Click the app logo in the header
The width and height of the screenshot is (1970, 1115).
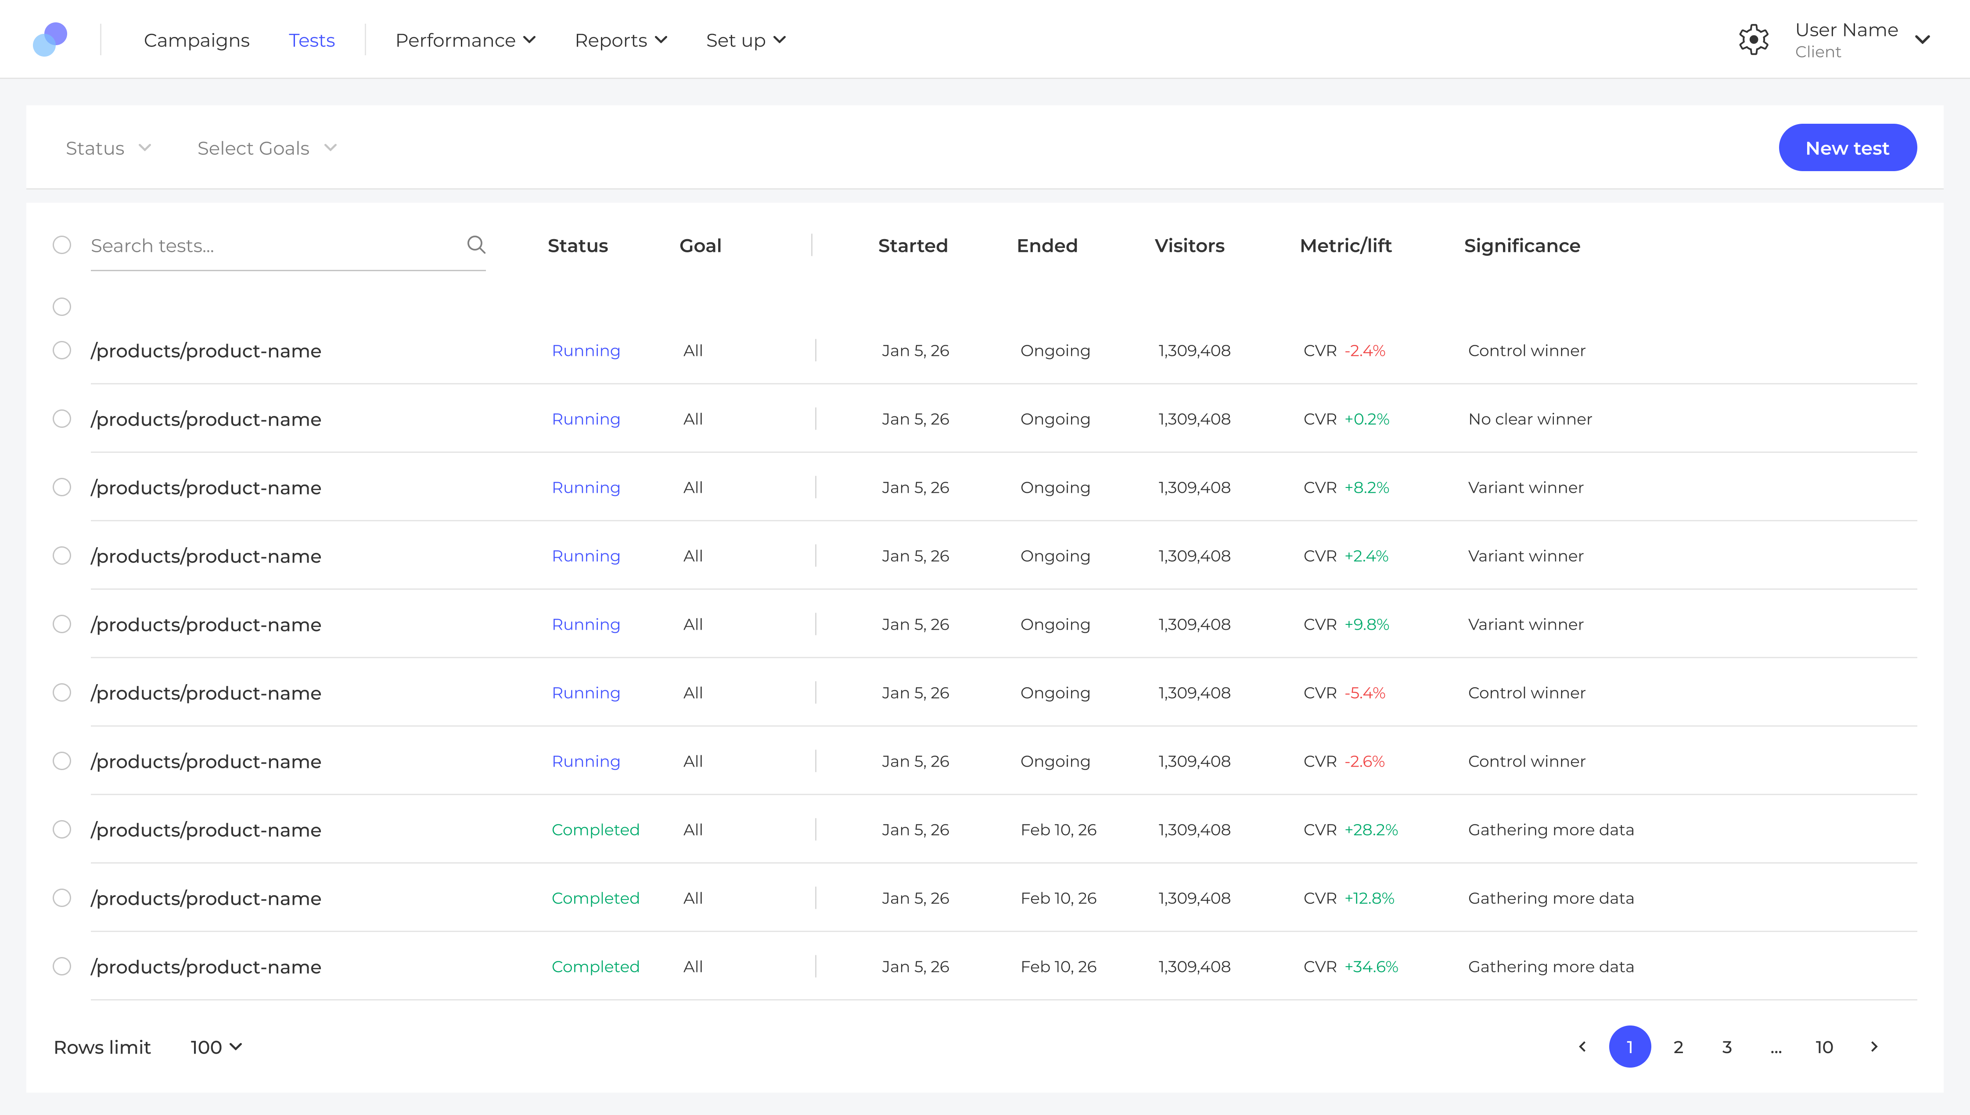50,39
